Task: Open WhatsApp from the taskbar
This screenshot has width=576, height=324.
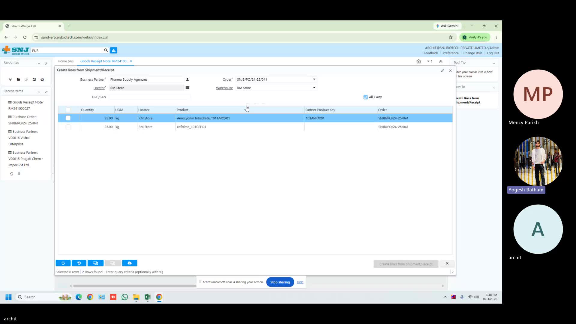Action: point(125,297)
